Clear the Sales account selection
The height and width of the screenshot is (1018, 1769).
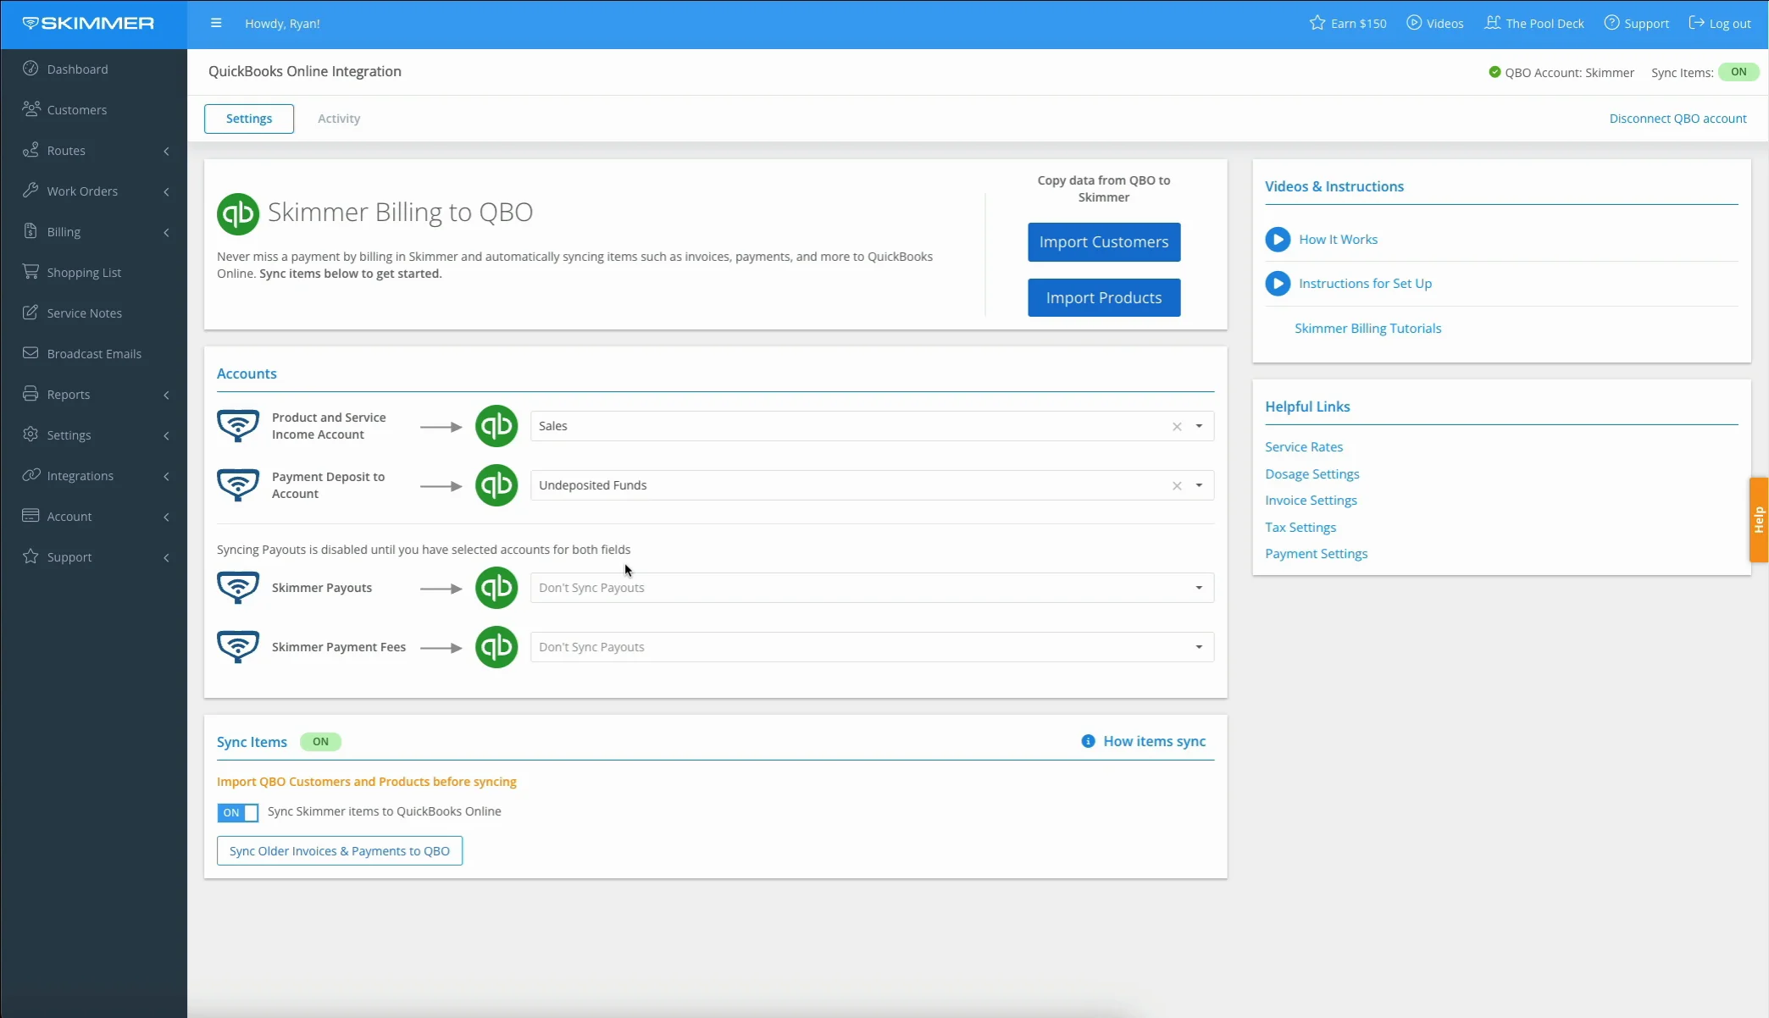[1177, 427]
